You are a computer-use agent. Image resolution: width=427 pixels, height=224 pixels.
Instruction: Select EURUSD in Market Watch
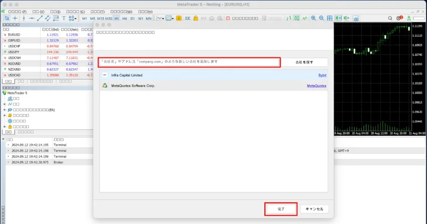coord(14,35)
